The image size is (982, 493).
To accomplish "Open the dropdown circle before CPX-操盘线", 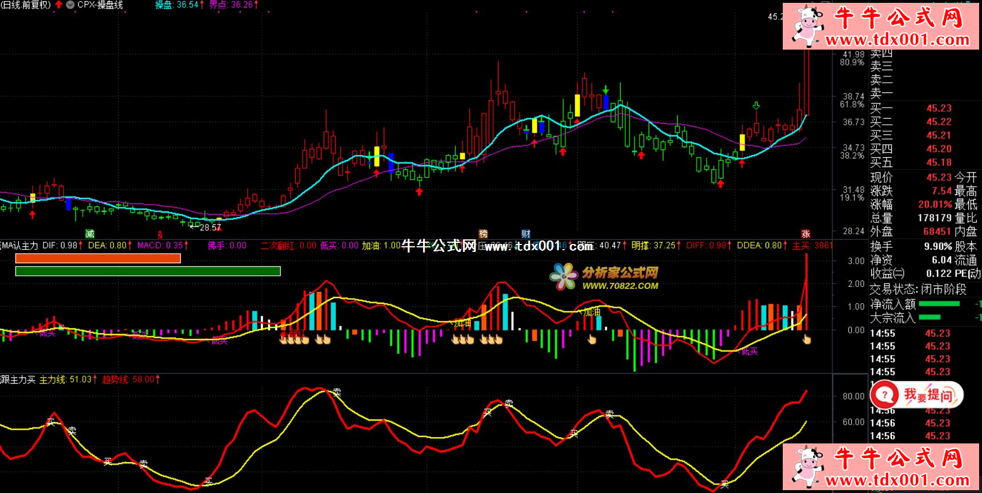I will (70, 5).
